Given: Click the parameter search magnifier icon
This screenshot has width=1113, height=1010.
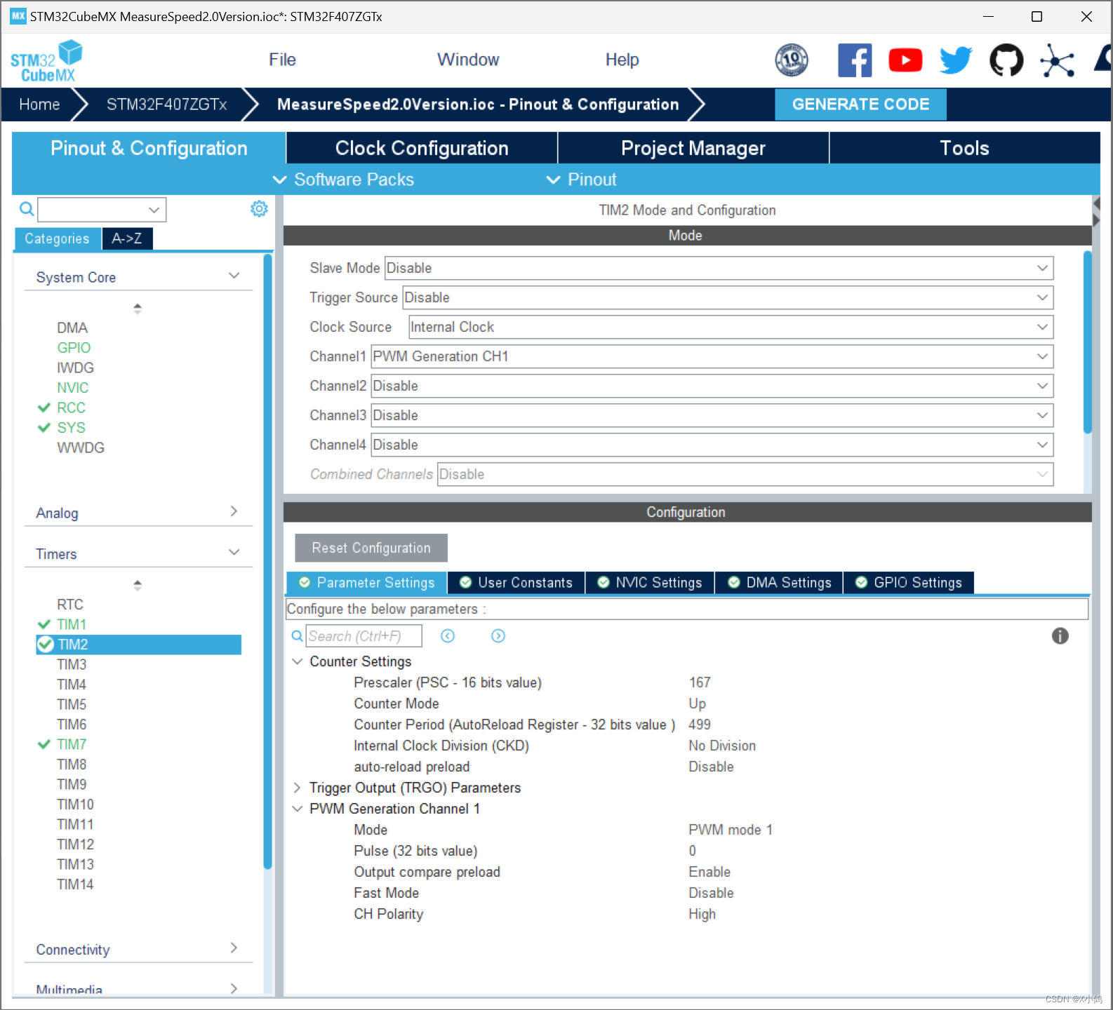Looking at the screenshot, I should pyautogui.click(x=298, y=636).
